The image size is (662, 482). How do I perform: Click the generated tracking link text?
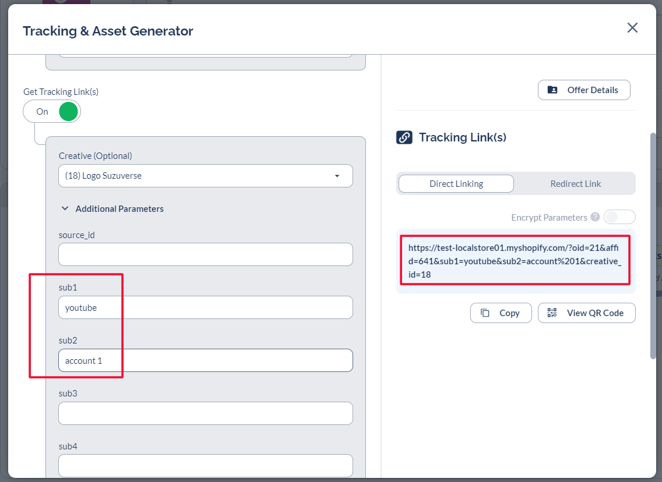click(515, 261)
